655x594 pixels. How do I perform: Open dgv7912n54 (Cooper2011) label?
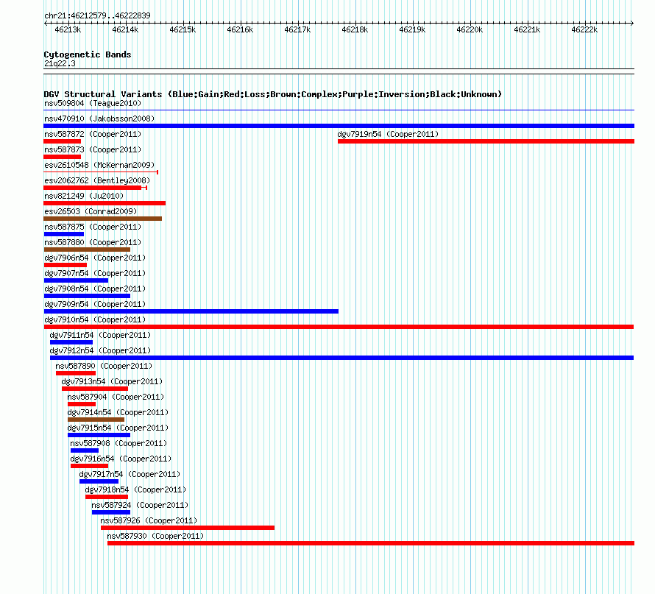click(x=100, y=350)
